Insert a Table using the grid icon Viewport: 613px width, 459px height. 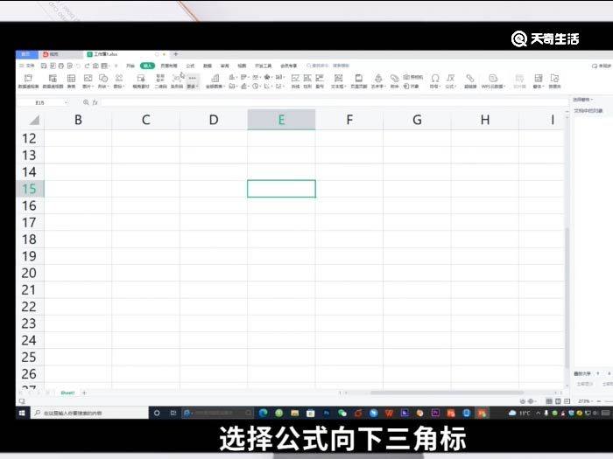pos(71,80)
